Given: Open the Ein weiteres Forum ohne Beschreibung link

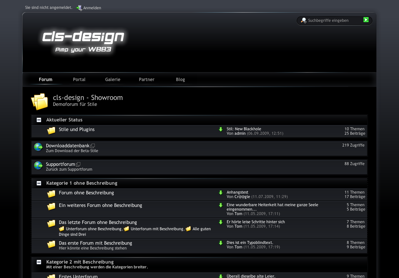Looking at the screenshot, I should coord(100,205).
